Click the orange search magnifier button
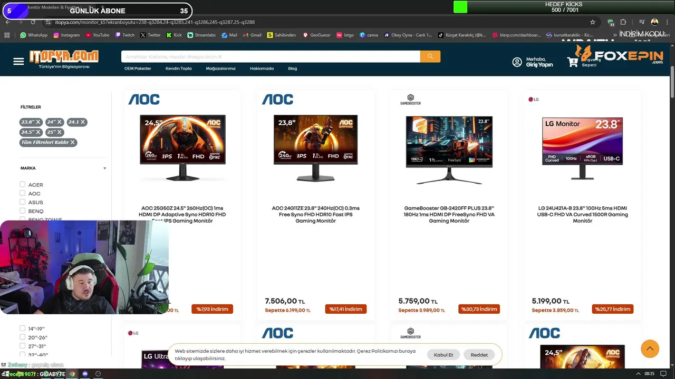 tap(430, 56)
